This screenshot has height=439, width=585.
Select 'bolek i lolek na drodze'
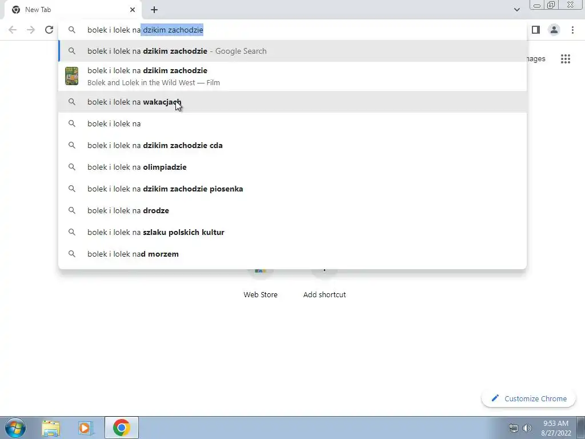292,210
